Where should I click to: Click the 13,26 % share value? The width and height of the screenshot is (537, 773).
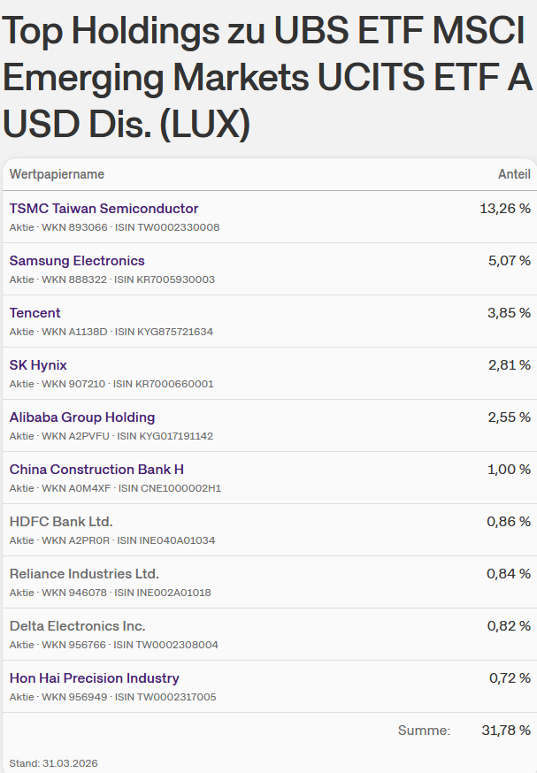505,209
